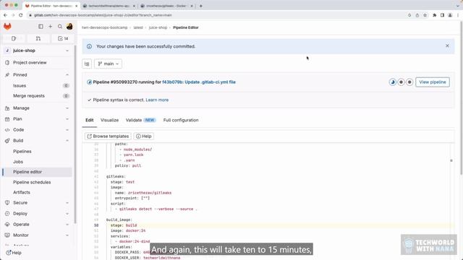Switch to the Pipeline Editor browser tab

[51, 6]
